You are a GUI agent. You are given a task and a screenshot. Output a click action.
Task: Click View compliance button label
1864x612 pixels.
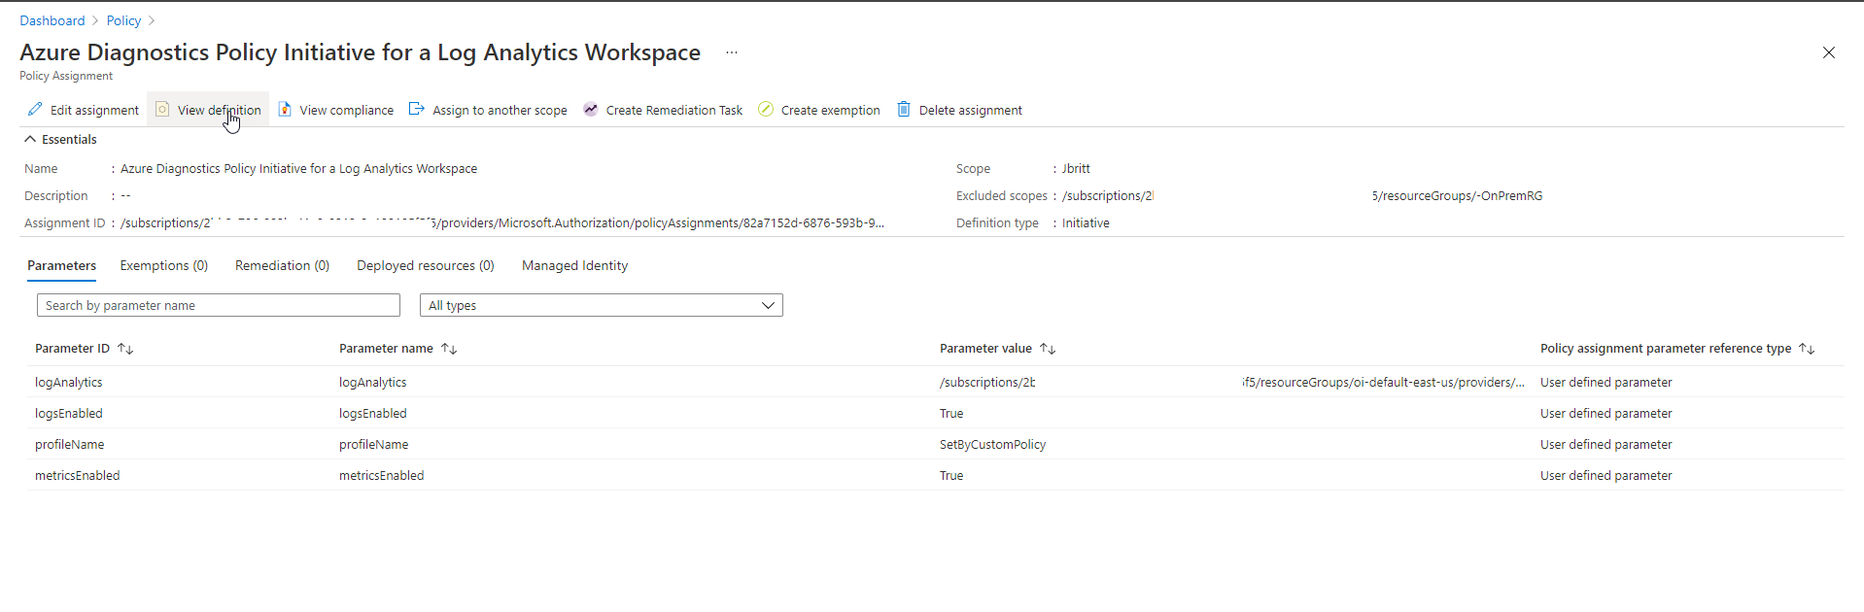347,110
